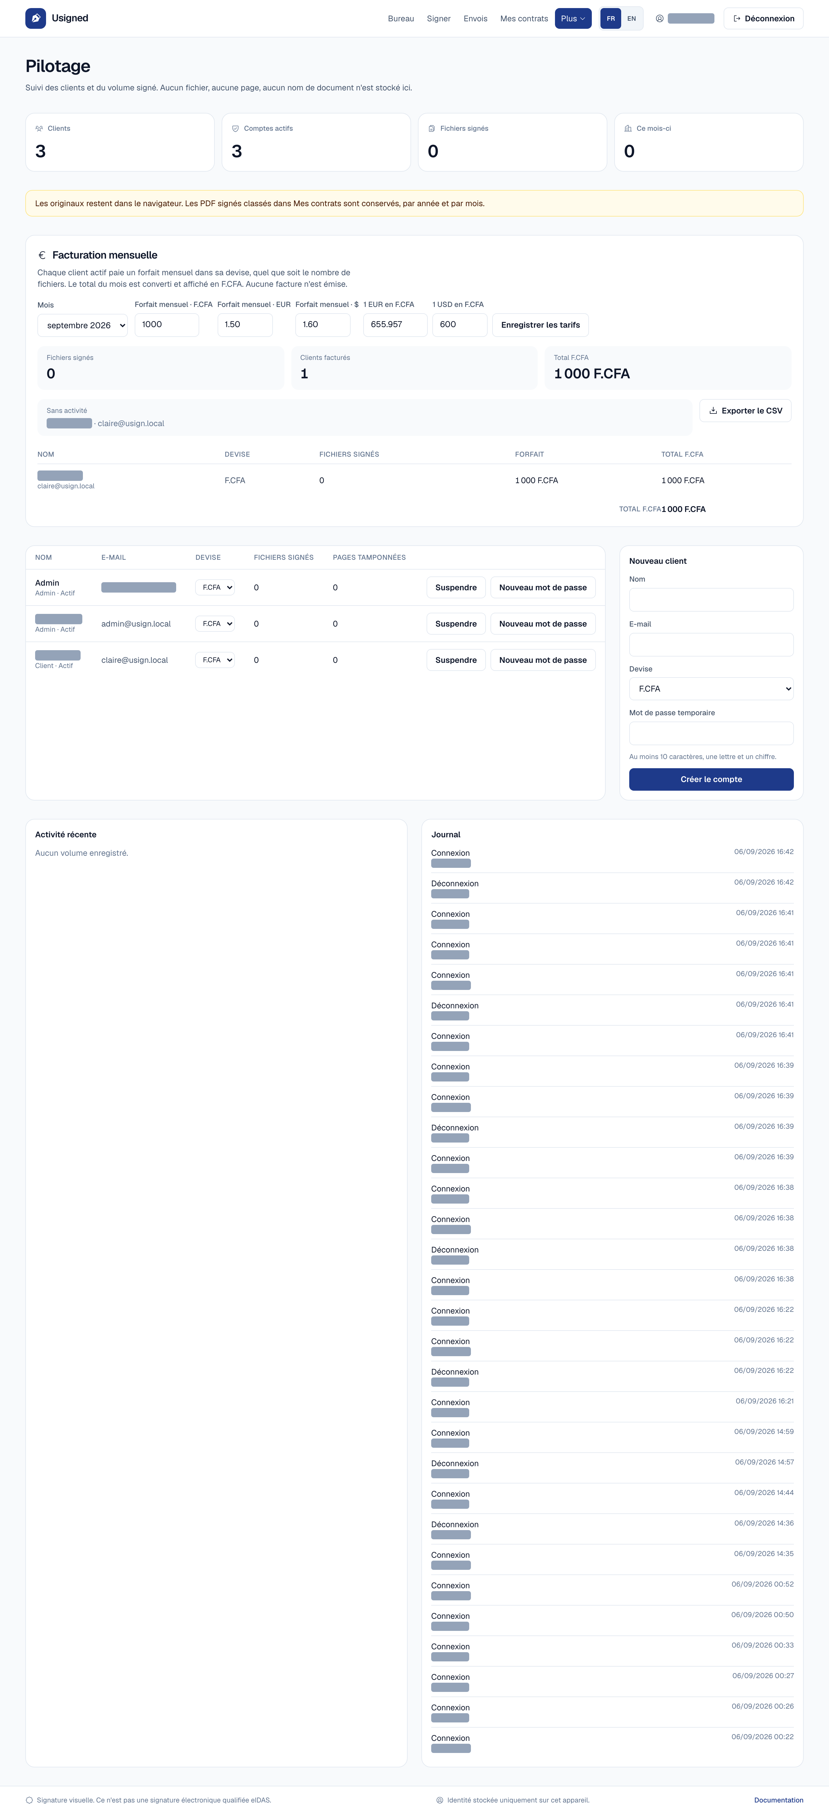Click the Journal entry dated 06/09/2026 14:36

click(x=612, y=1529)
